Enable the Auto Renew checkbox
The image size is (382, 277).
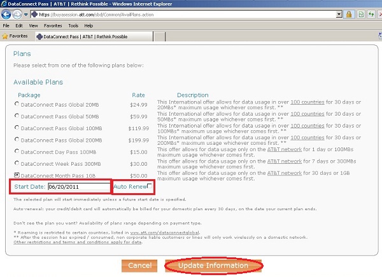pos(150,186)
